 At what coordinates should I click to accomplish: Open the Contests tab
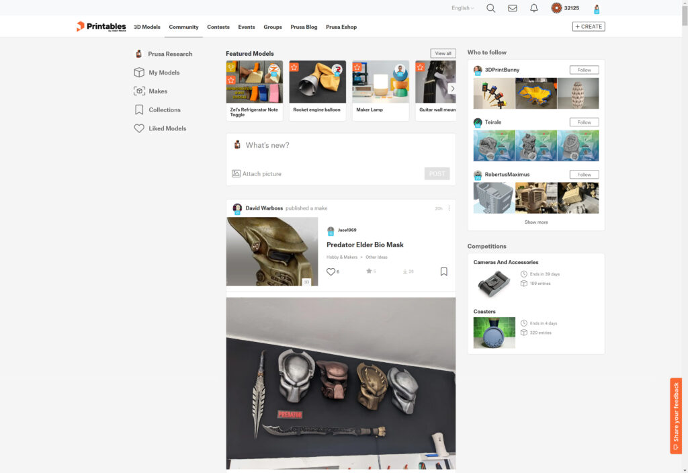point(218,27)
